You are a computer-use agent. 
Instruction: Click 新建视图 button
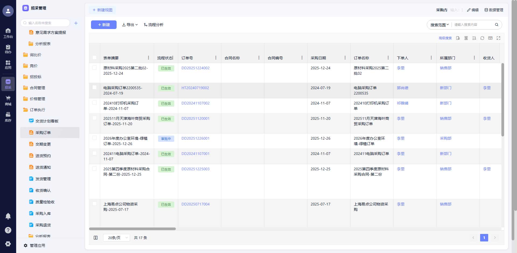point(102,10)
